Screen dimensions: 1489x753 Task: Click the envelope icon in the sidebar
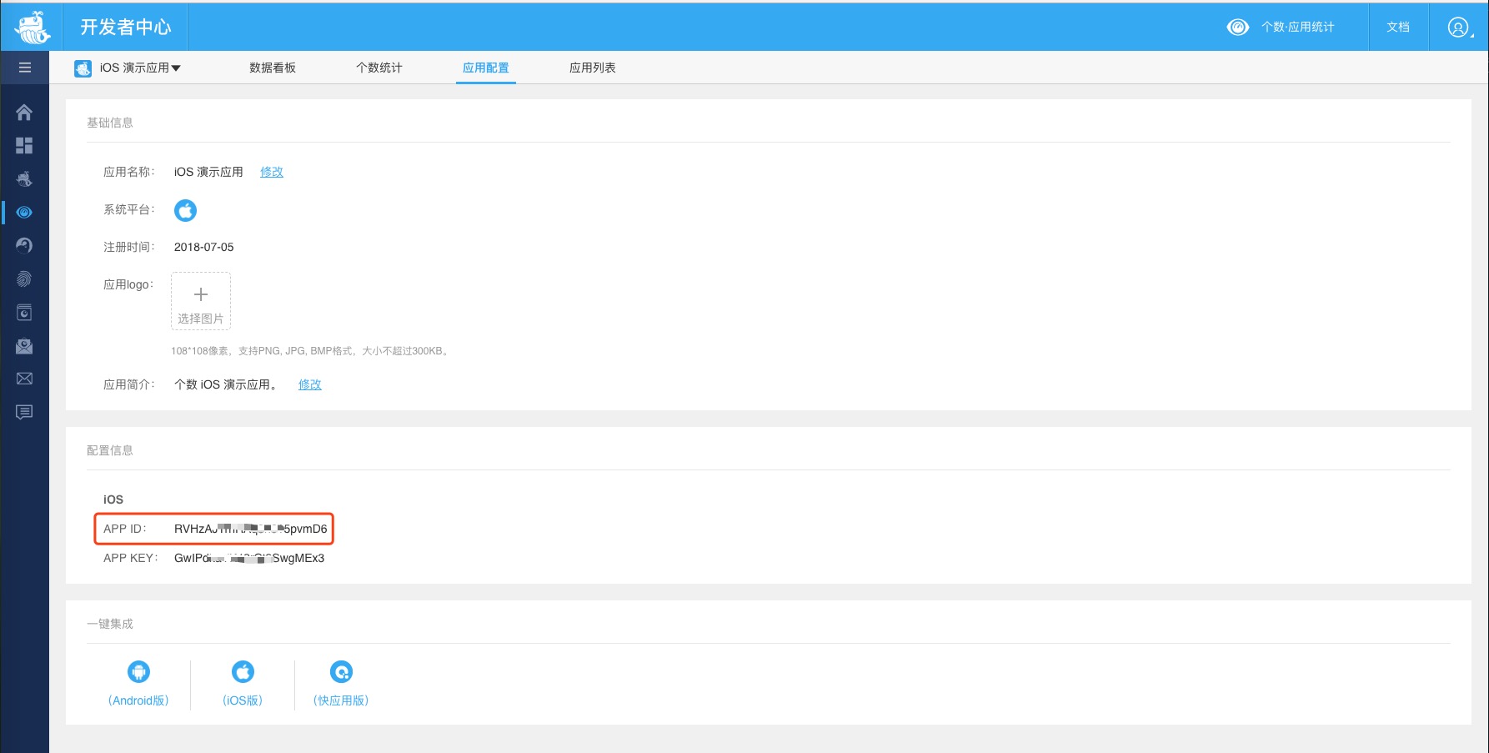(24, 379)
